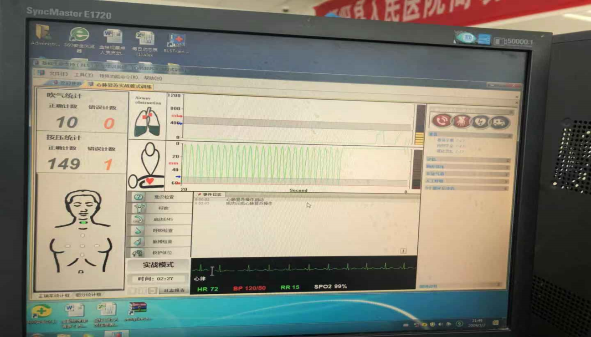The width and height of the screenshot is (591, 337).
Task: Open the 360 browser desktop icon
Action: [79, 39]
